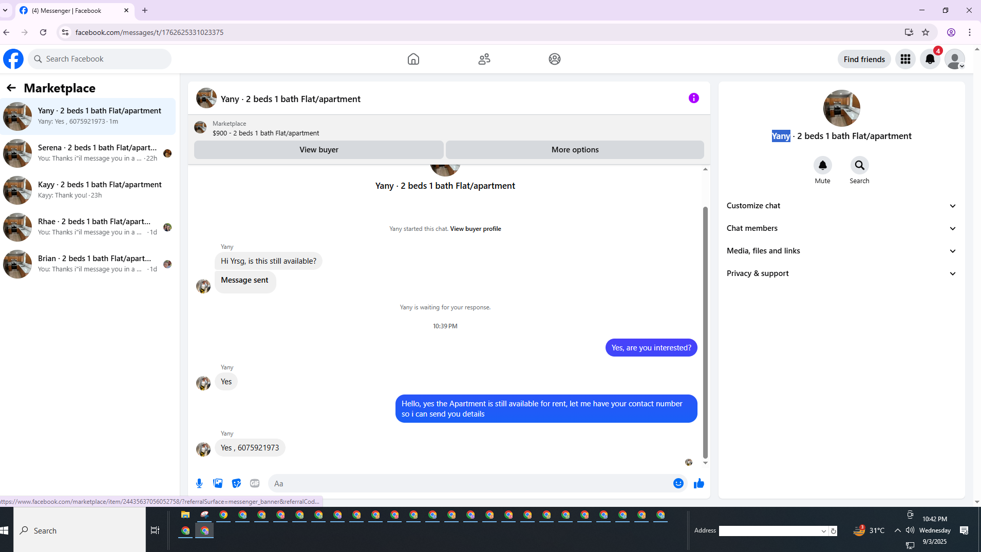Open the Groups icon in top navigation
Viewport: 981px width, 552px height.
[x=555, y=59]
